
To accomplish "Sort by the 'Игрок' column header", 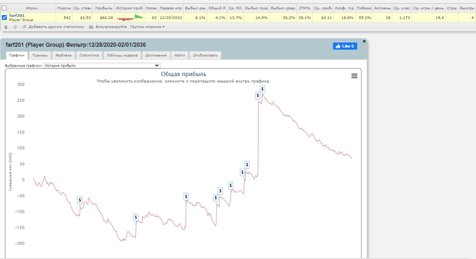I will coord(31,8).
